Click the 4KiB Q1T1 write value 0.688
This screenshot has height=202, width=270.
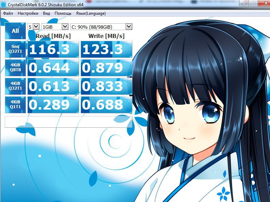(x=106, y=105)
